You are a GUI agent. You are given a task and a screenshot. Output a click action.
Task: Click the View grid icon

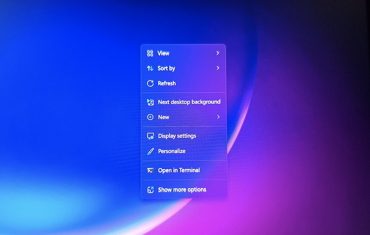[150, 53]
